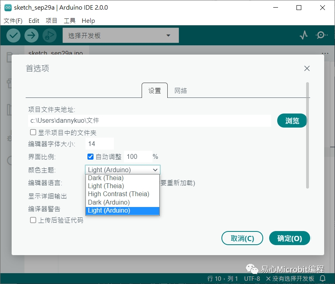Start debugging with the debug icon
This screenshot has height=284, width=335.
click(49, 36)
